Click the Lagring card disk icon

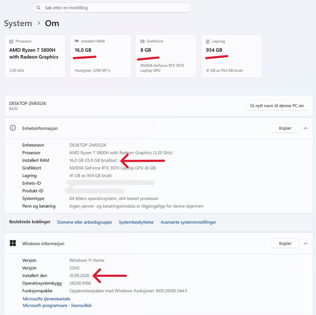coord(208,41)
